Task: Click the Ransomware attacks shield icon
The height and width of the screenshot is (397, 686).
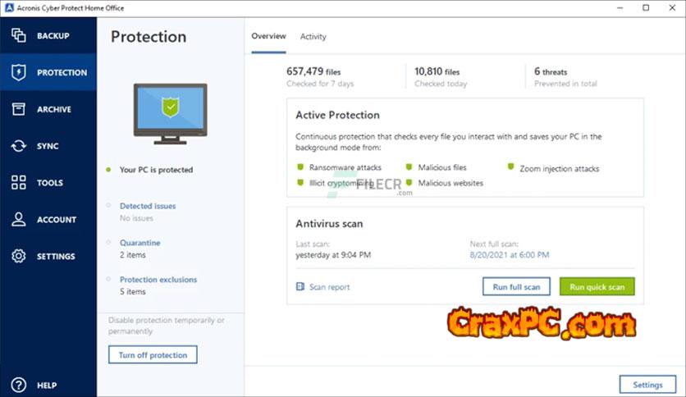Action: 300,167
